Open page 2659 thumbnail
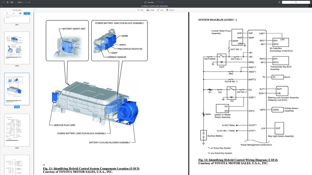 [x=17, y=89]
